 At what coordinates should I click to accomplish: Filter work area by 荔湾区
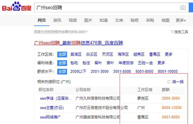[76, 54]
